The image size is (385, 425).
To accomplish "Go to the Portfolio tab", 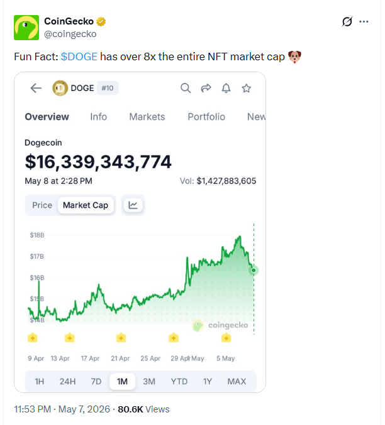I will [206, 117].
